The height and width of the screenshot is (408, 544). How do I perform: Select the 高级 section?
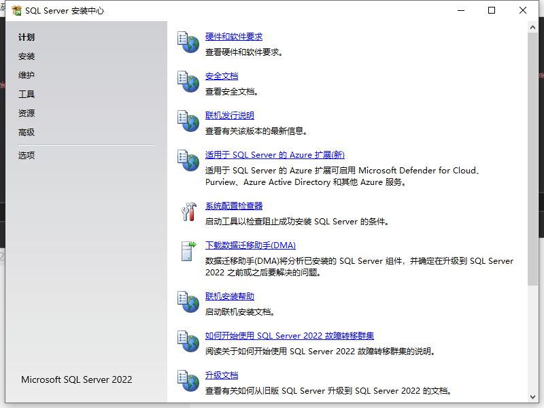click(27, 132)
